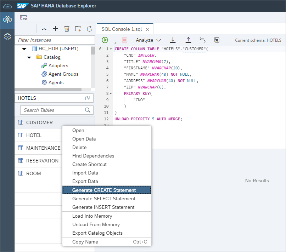Open the Analyze dropdown
The width and height of the screenshot is (286, 252).
(x=148, y=40)
